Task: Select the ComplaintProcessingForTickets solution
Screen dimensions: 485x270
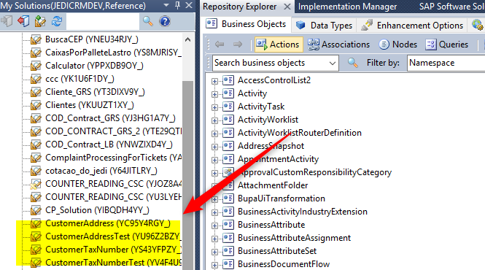Action: point(113,158)
